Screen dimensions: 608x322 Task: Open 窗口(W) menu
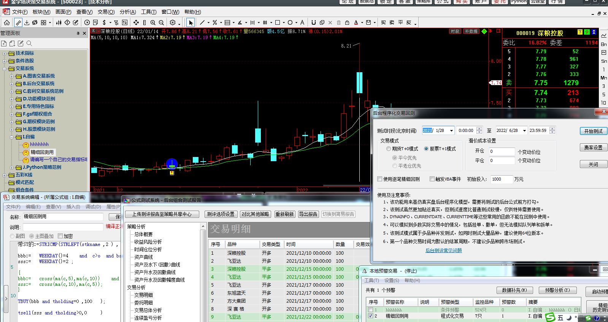coord(170,12)
